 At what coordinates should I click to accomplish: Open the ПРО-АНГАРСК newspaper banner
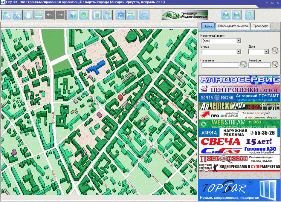point(239,115)
